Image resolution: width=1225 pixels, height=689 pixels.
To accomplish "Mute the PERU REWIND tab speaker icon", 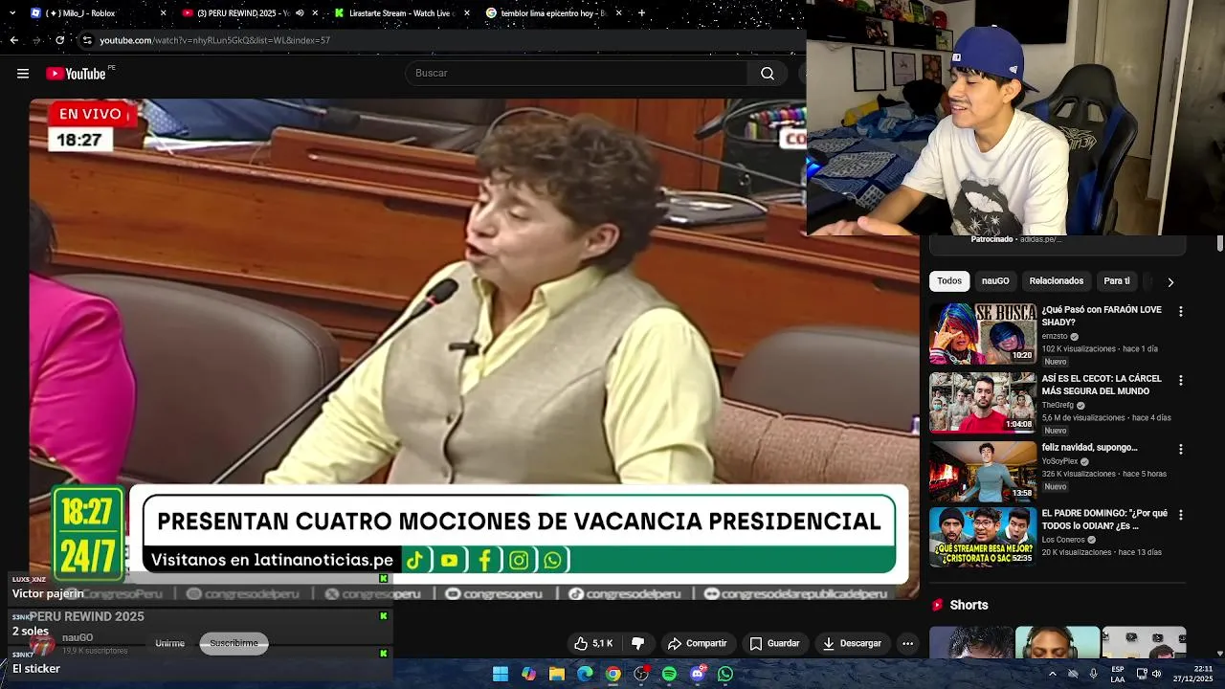I will click(x=300, y=13).
